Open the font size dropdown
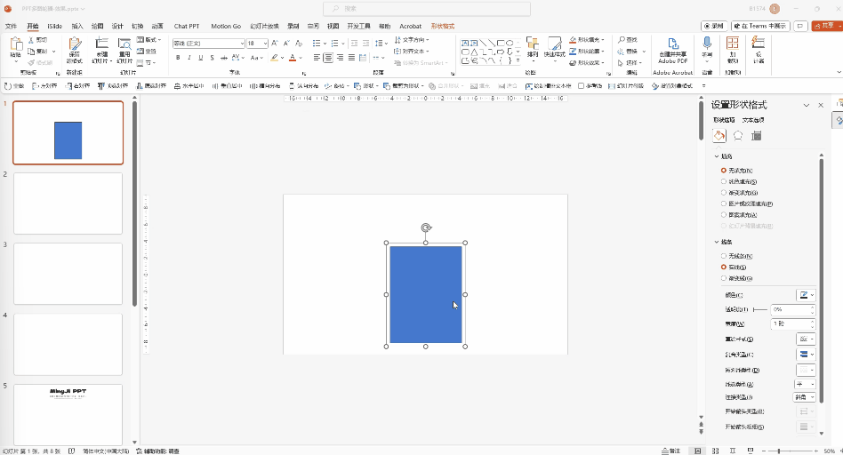This screenshot has width=843, height=455. point(265,44)
